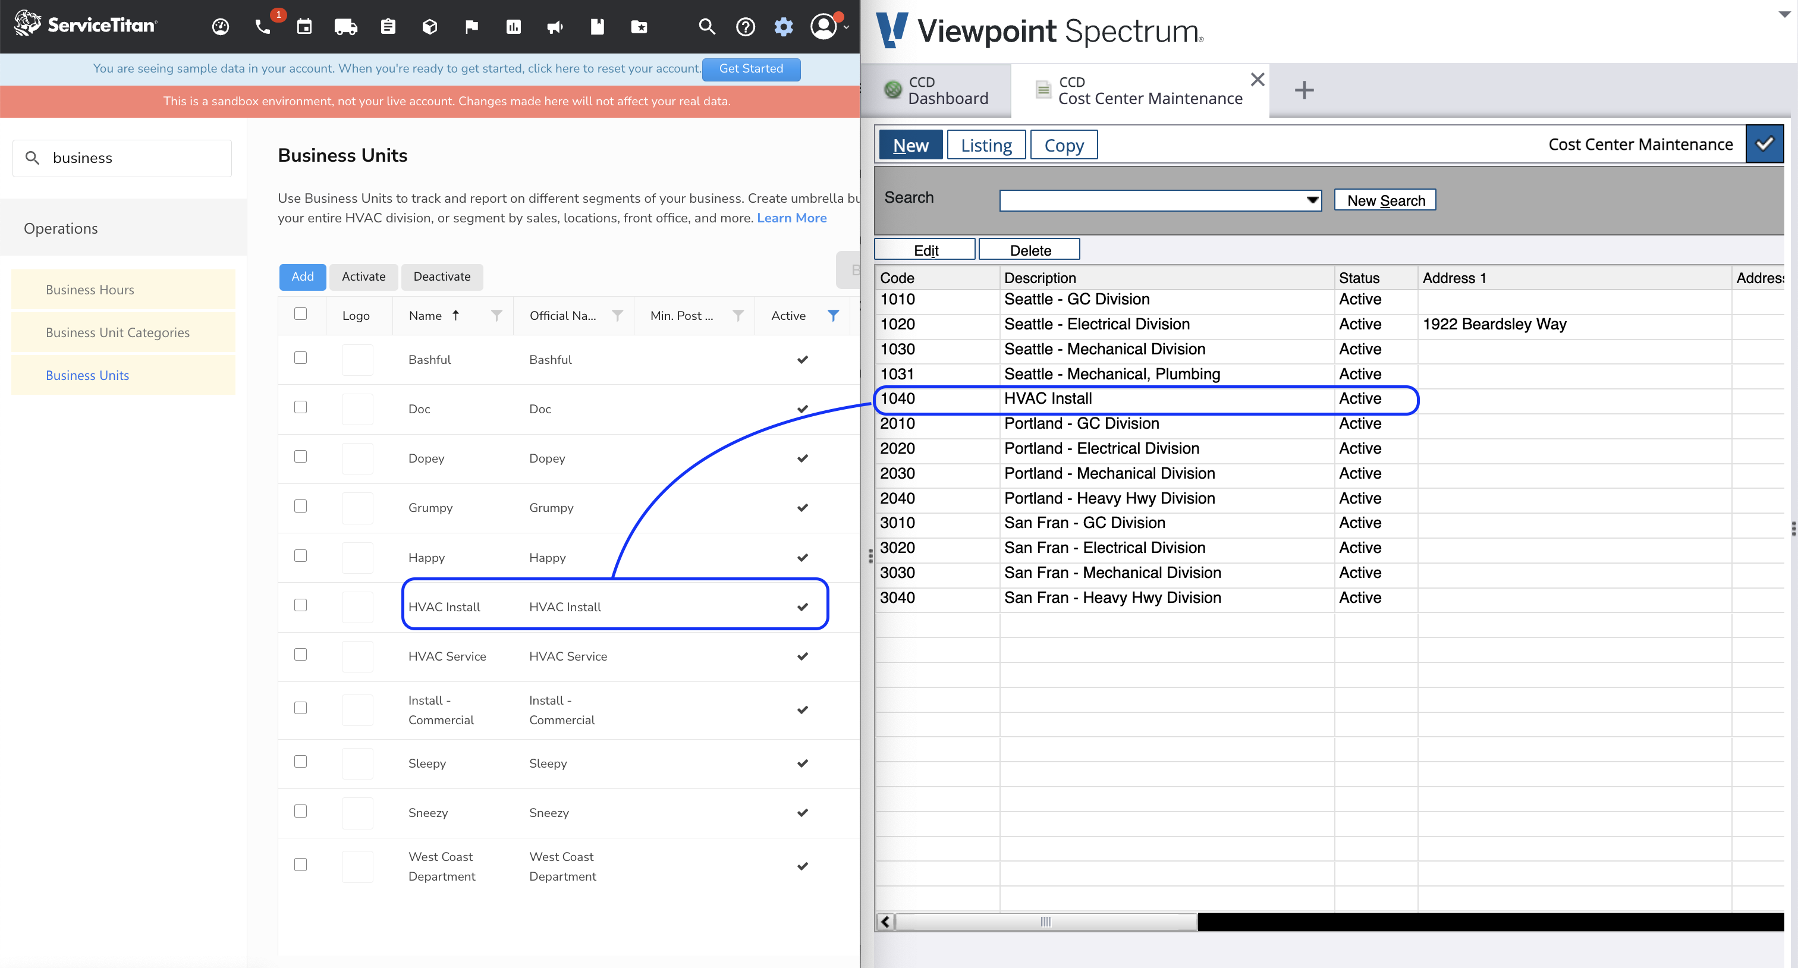Check the Install - Commercial row checkbox
This screenshot has width=1798, height=968.
[300, 708]
